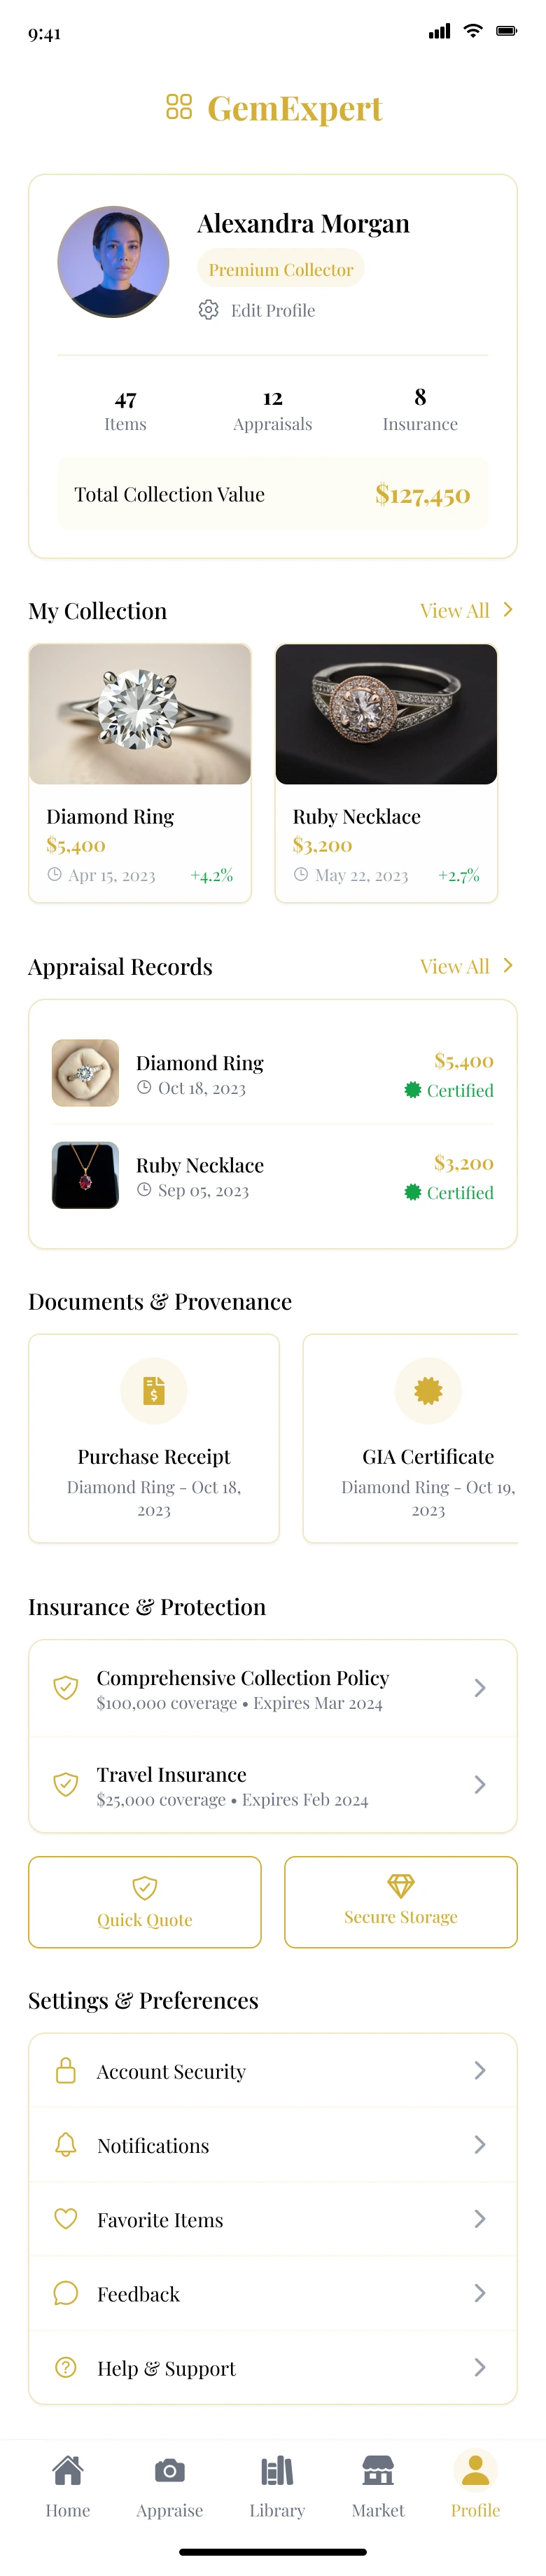Image resolution: width=546 pixels, height=2576 pixels.
Task: Tap the Favorite Items heart icon
Action: coord(66,2218)
